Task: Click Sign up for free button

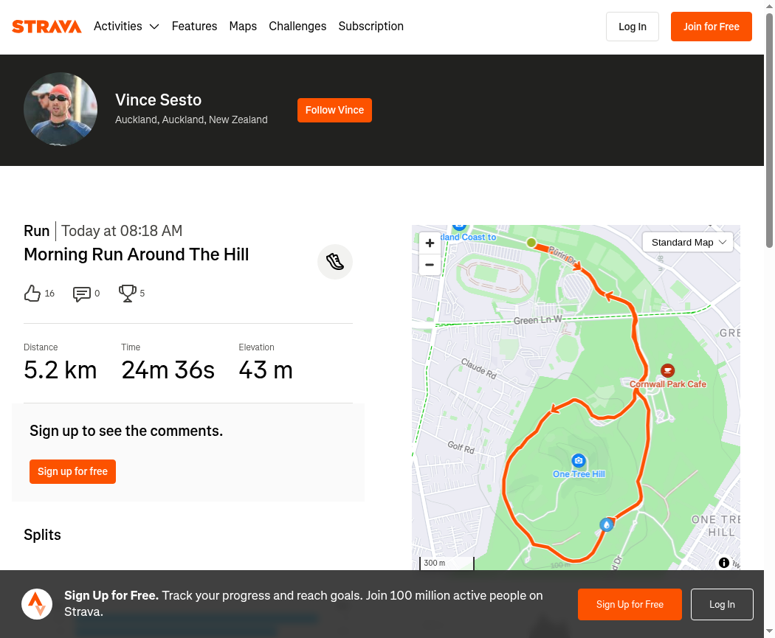Action: click(x=72, y=471)
